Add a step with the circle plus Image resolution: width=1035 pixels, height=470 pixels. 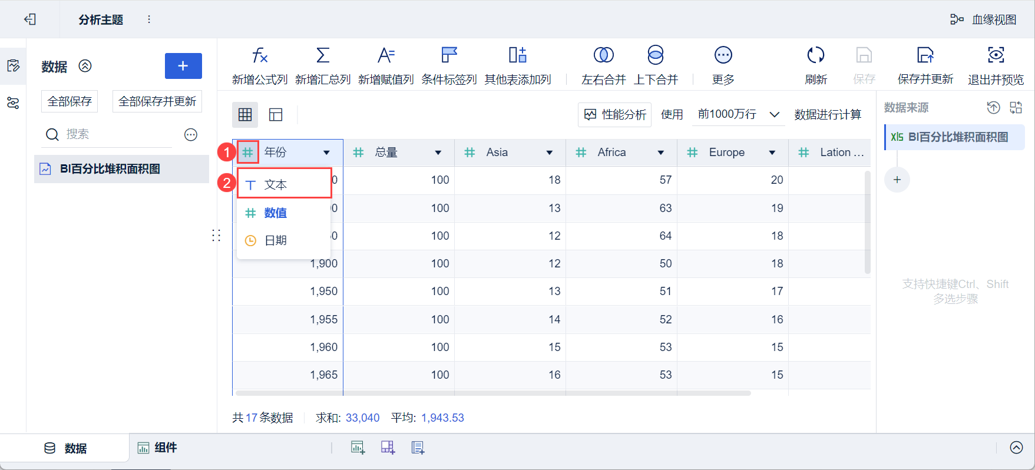point(897,180)
